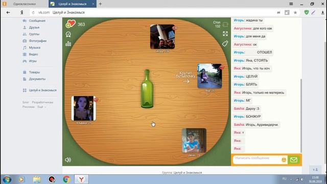This screenshot has height=184, width=327.
Task: Open browser downloads arrow icon
Action: click(x=322, y=12)
